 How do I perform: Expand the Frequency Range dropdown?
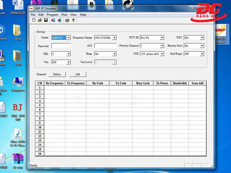[x=114, y=38]
